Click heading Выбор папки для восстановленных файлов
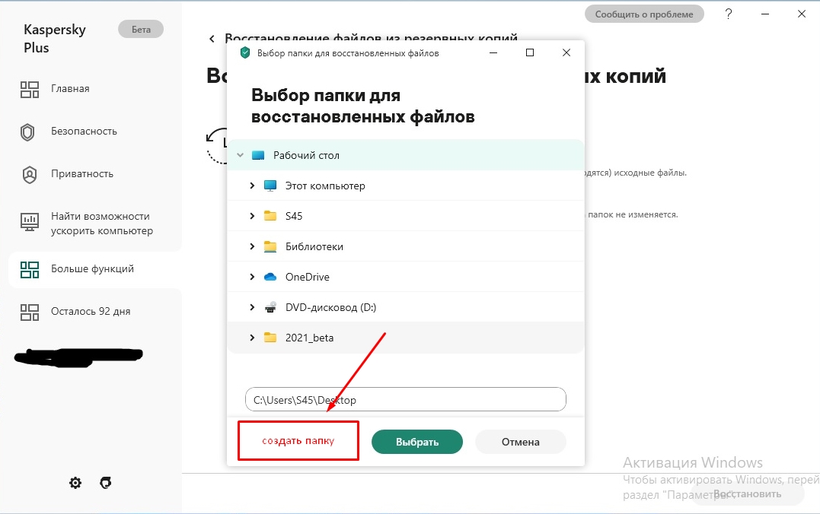The image size is (820, 514). [x=363, y=106]
